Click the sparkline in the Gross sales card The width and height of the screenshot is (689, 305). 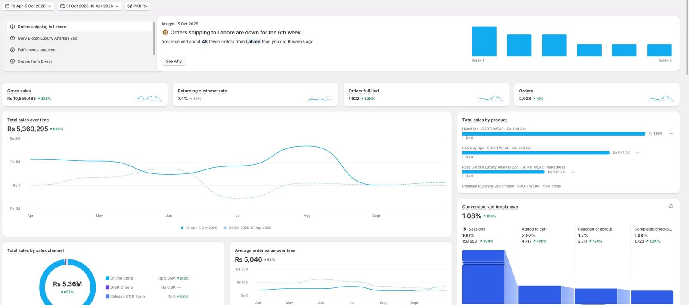coord(149,99)
